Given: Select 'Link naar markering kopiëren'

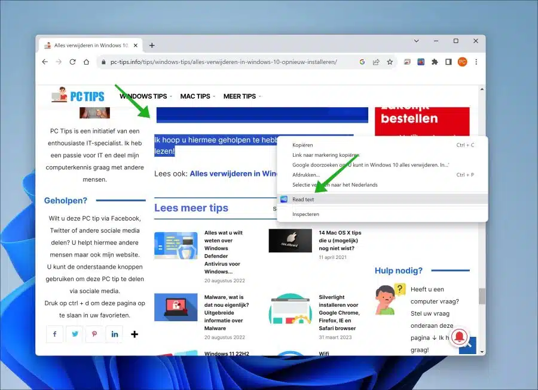Looking at the screenshot, I should [x=382, y=155].
